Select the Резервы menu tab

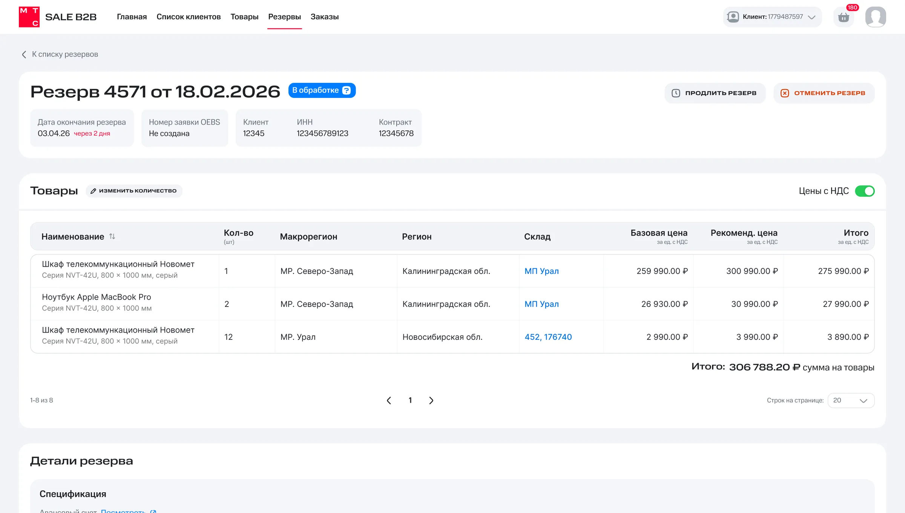[284, 17]
